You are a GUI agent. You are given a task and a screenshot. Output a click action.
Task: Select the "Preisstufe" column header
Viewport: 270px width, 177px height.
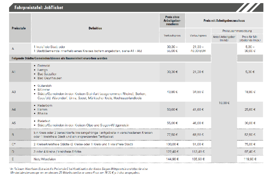coord(19,28)
